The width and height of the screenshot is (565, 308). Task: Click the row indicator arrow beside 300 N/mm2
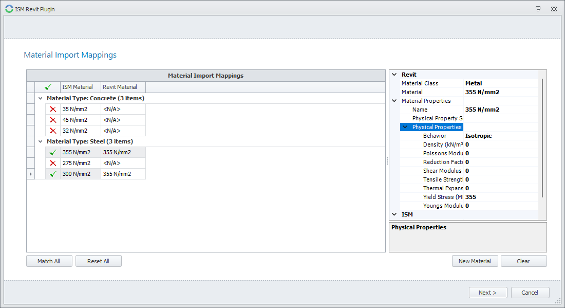(x=31, y=174)
